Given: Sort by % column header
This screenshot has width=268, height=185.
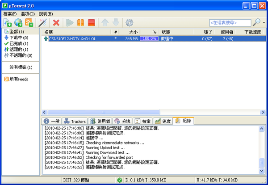Looking at the screenshot, I should pos(149,32).
